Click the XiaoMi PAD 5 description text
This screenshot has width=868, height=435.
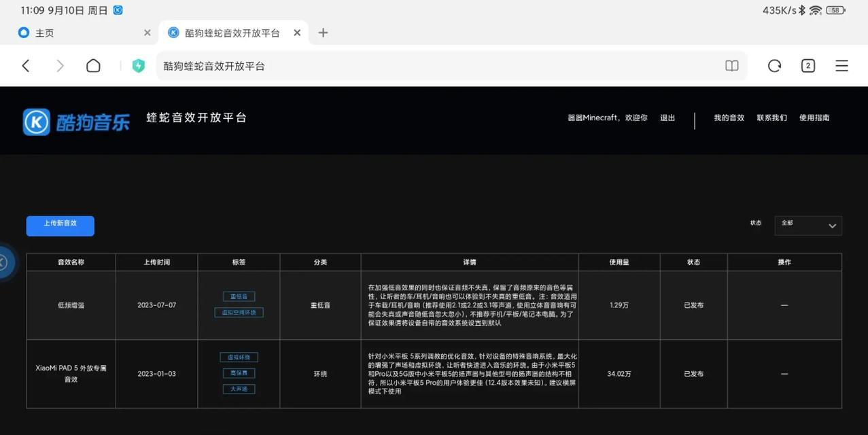tap(471, 374)
